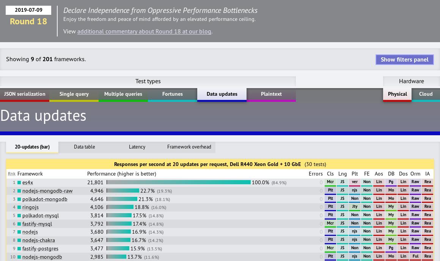This screenshot has height=261, width=440.
Task: Open the nodejs-mongodb-raw framework link
Action: coord(47,191)
